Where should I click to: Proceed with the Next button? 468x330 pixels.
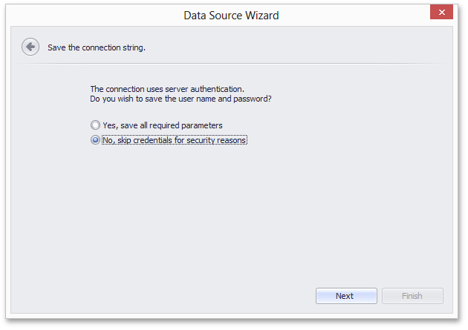point(346,296)
